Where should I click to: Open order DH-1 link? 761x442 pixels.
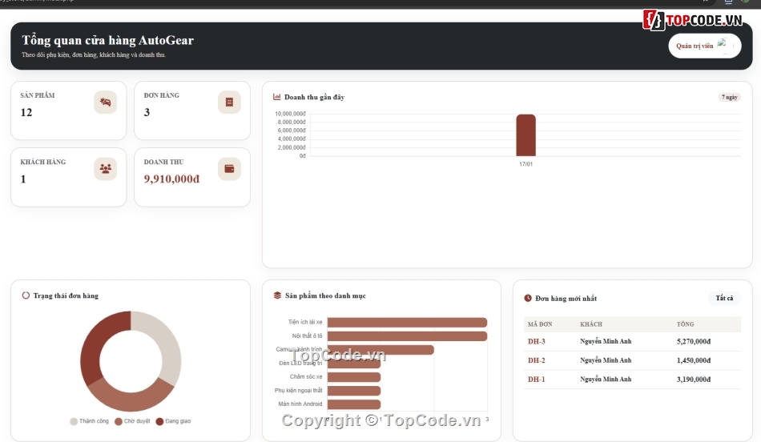click(536, 380)
